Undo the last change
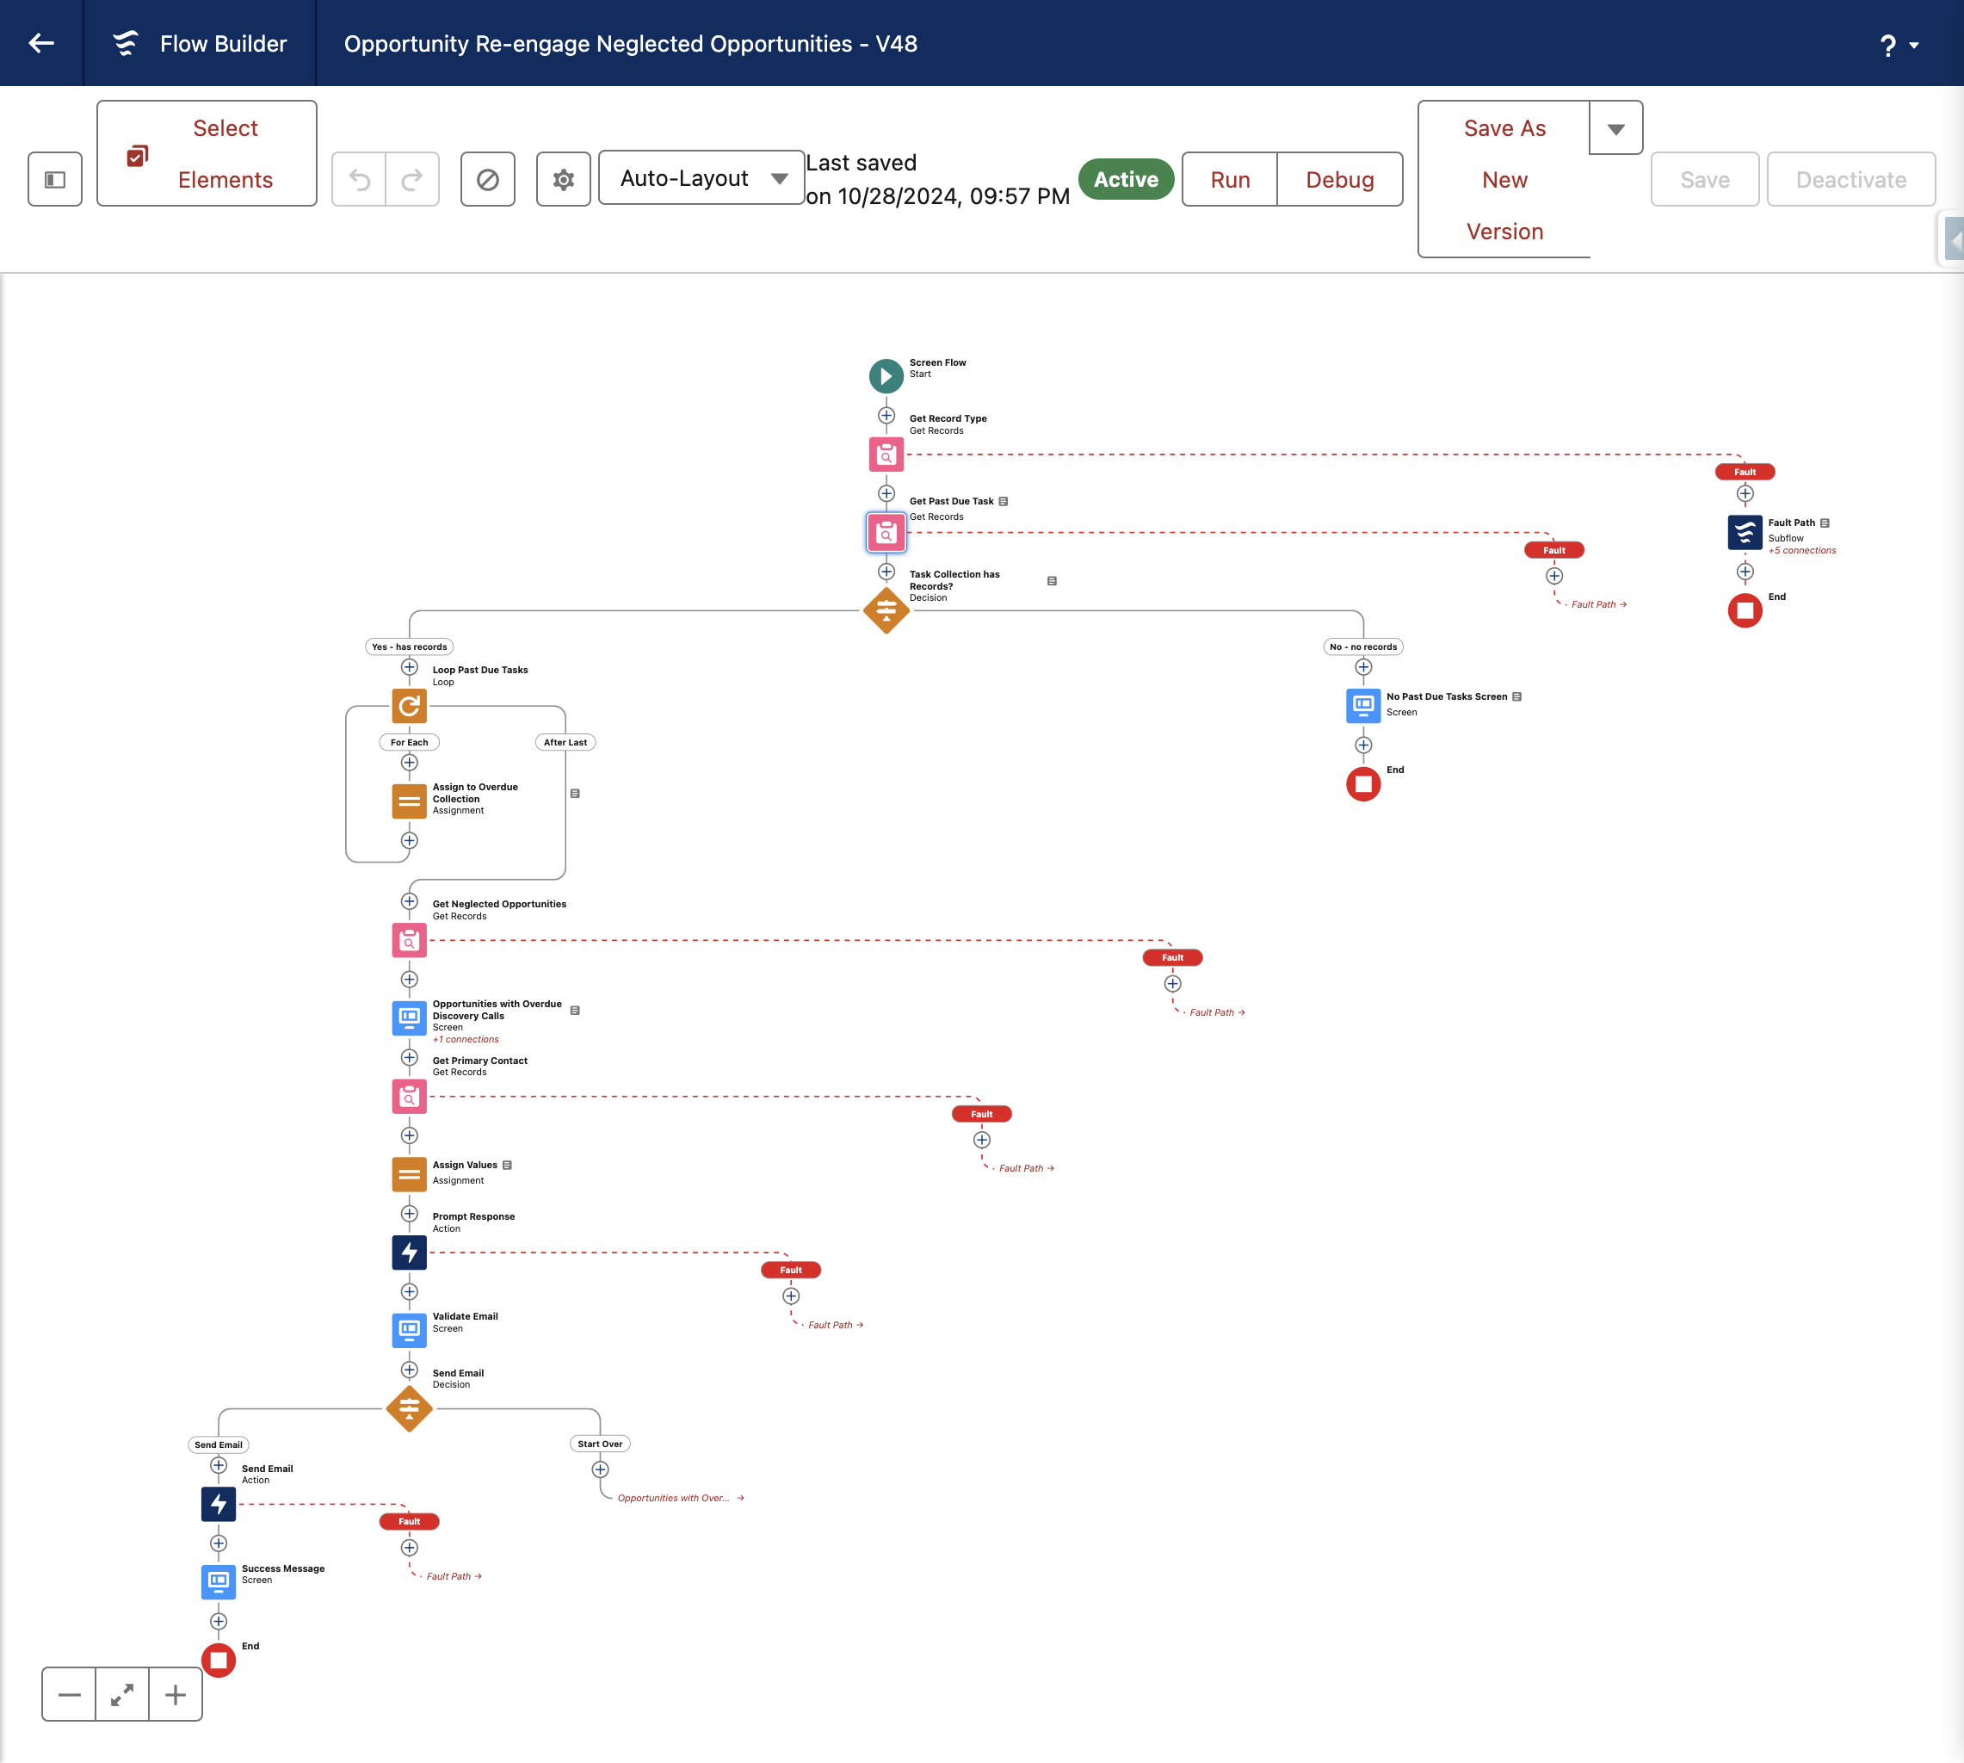 pyautogui.click(x=359, y=179)
